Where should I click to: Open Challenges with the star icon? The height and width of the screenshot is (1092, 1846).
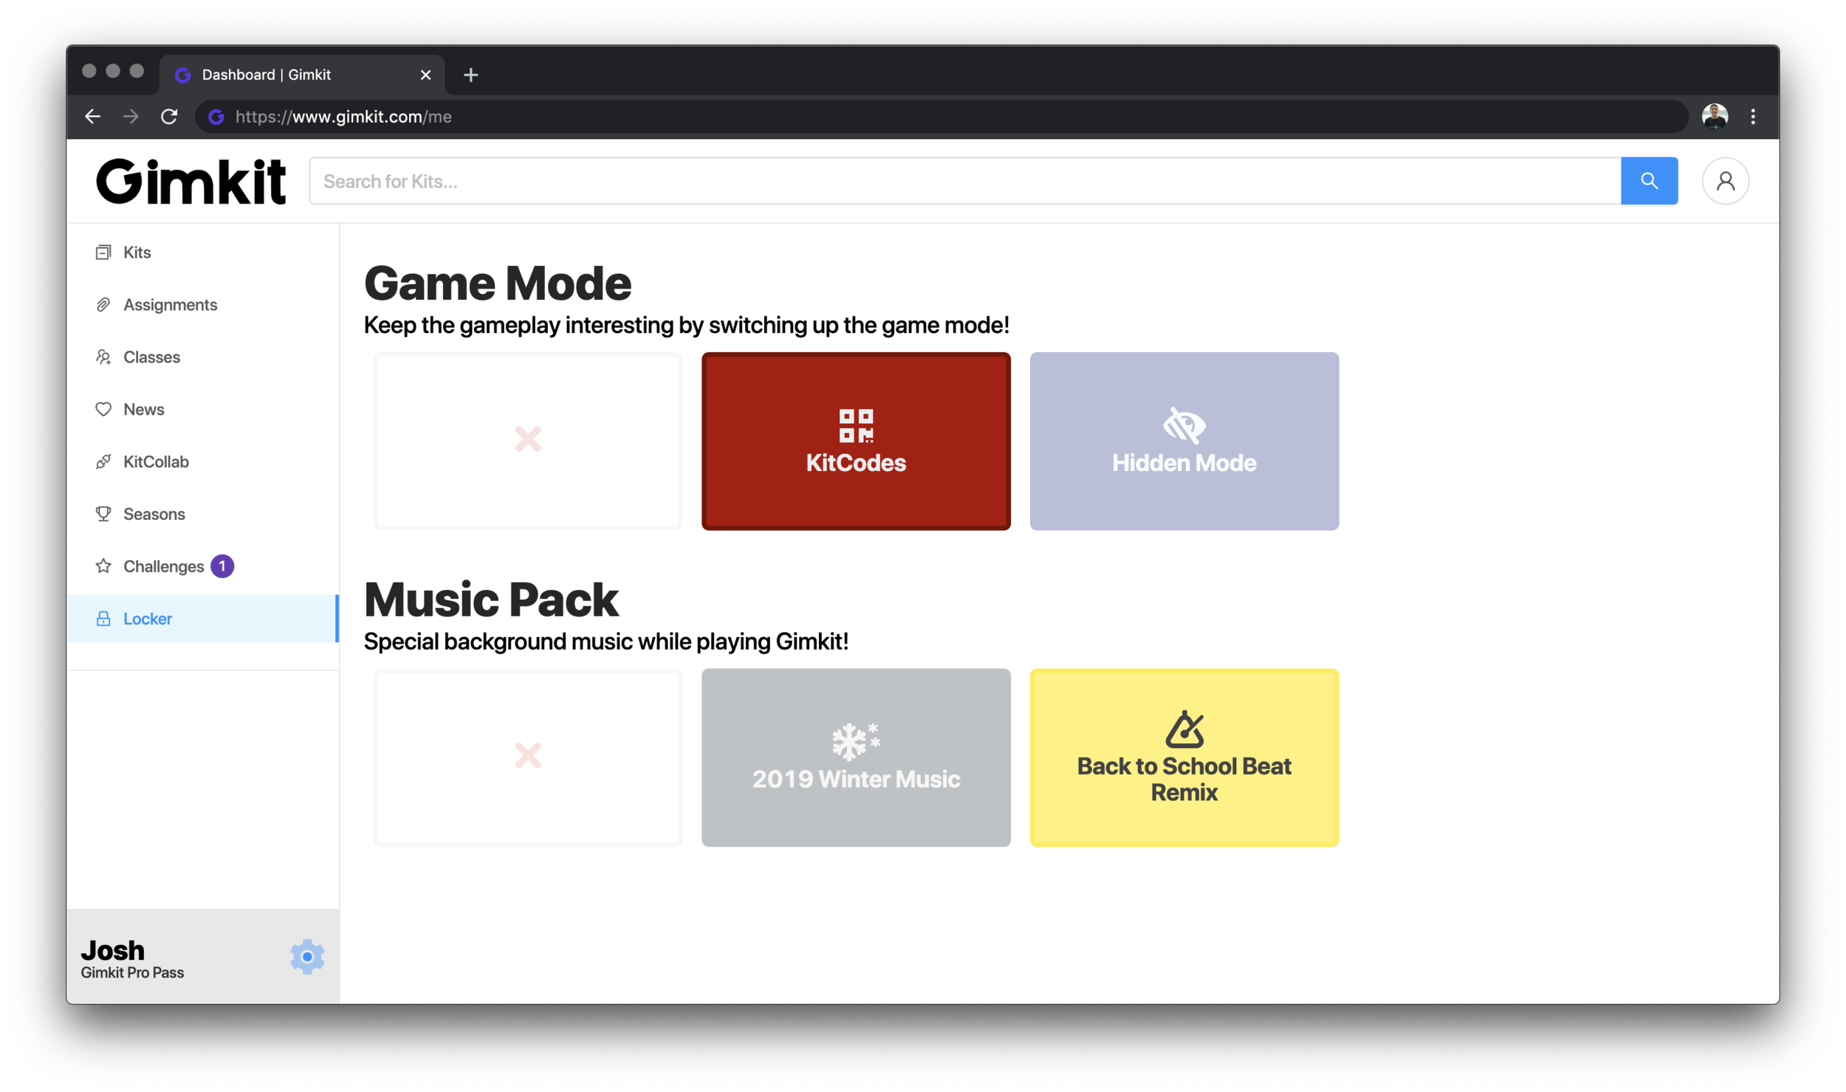click(x=103, y=566)
